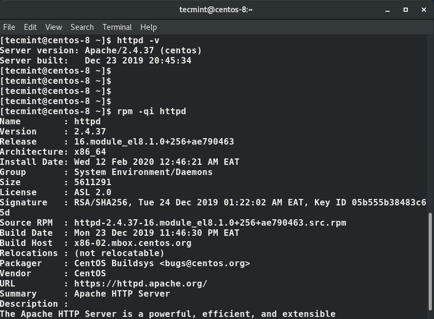Open the Terminal menu
This screenshot has width=434, height=319.
(x=117, y=27)
